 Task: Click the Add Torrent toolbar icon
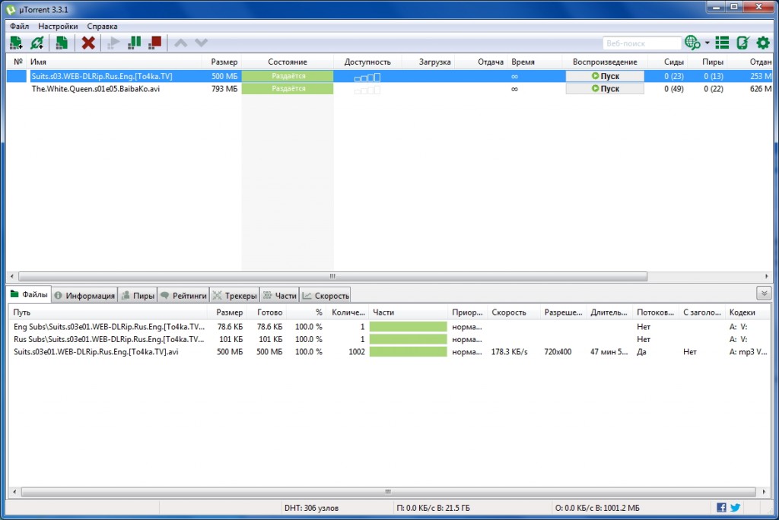pos(16,43)
